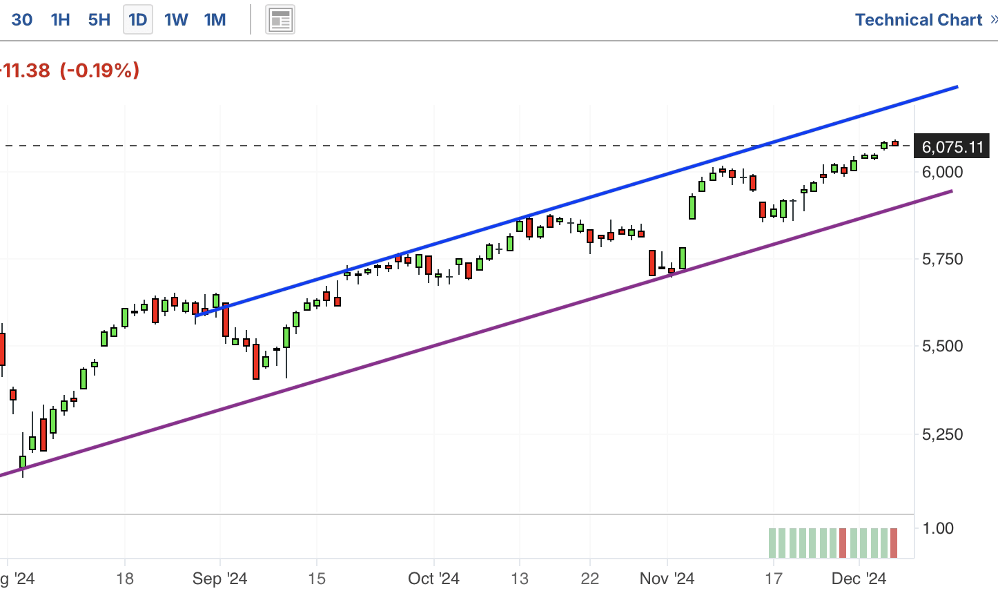Select the 30 minute timeframe
Screen dimensions: 998x591
pyautogui.click(x=21, y=19)
